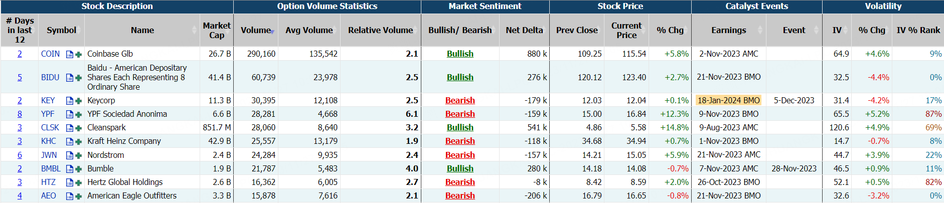Sort by the Net Delta column header
The height and width of the screenshot is (203, 944).
tap(524, 30)
